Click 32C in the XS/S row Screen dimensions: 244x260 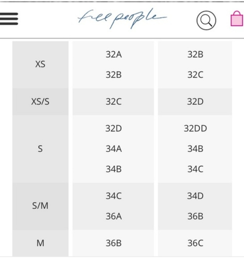[x=114, y=102]
